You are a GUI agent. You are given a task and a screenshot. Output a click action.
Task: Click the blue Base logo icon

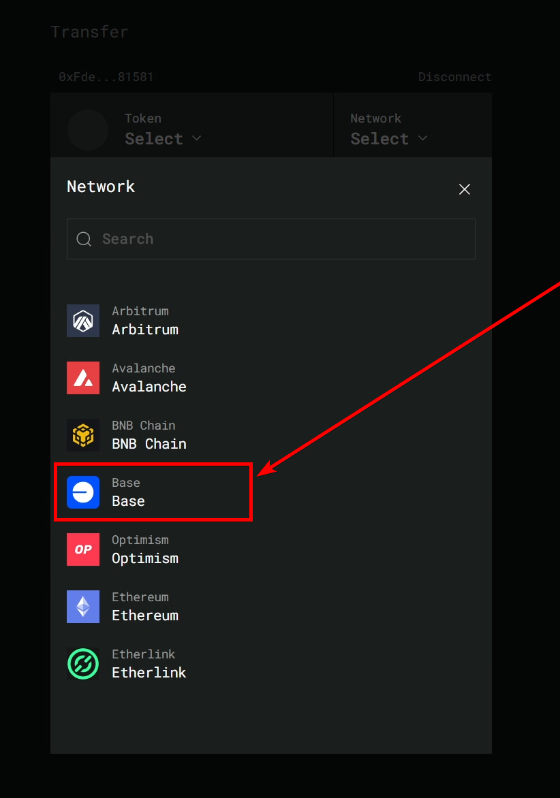pyautogui.click(x=83, y=492)
